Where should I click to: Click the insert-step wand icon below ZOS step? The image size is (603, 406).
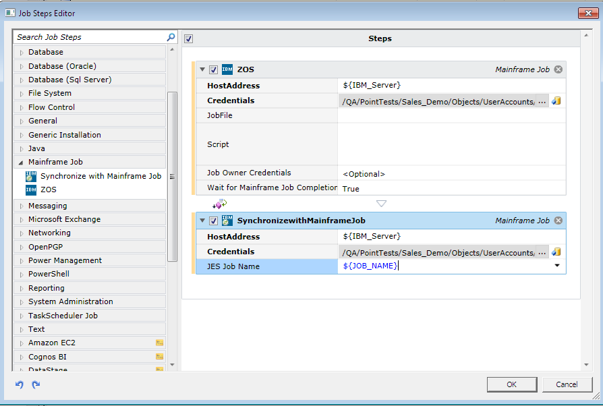point(219,203)
